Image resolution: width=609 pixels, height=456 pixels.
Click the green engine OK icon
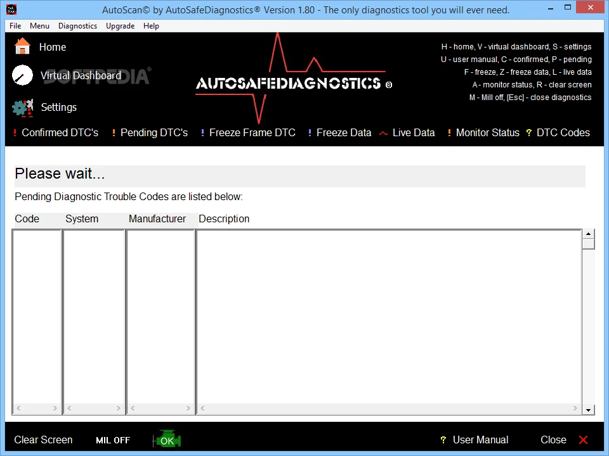point(167,440)
